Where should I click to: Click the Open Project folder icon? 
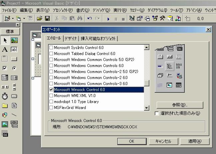click(39, 18)
